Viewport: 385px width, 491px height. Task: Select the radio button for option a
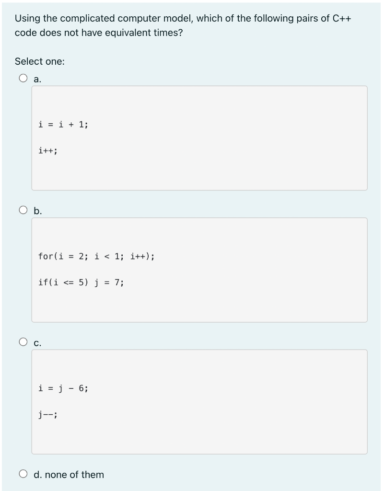point(22,78)
